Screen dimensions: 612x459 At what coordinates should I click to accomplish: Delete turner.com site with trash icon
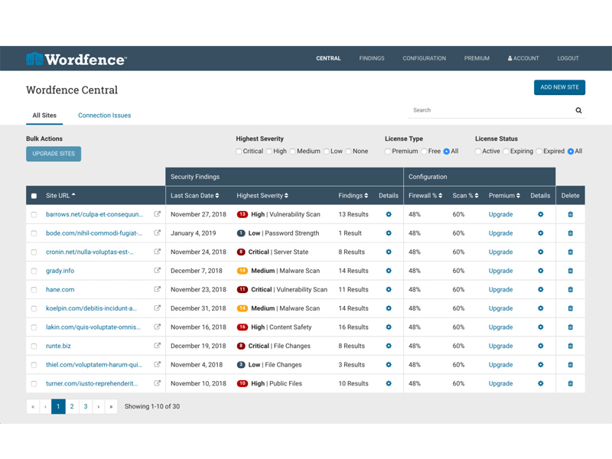tap(570, 383)
